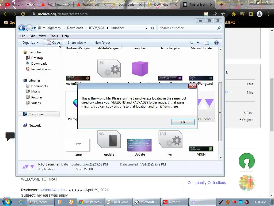Click the RTCV_5.0.6 breadcrumb segment
274x206 pixels.
click(x=97, y=28)
